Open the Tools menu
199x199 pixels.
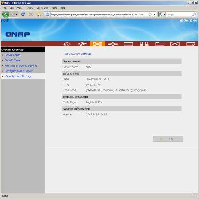[x=54, y=8]
